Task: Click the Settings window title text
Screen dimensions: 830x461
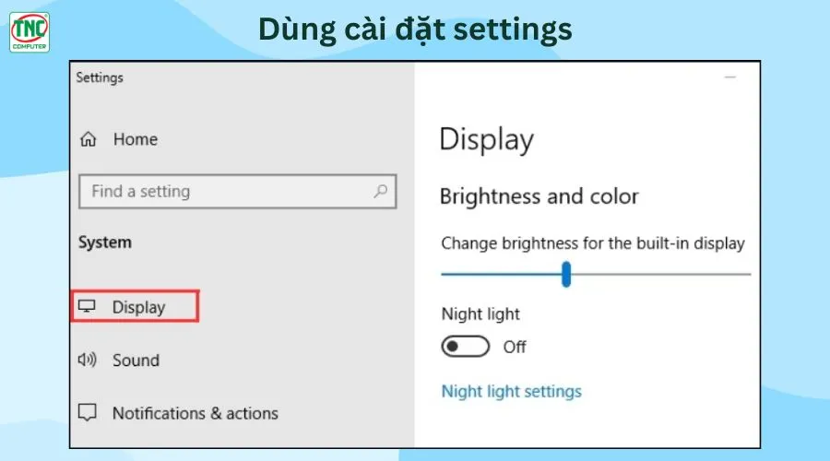Action: tap(100, 77)
